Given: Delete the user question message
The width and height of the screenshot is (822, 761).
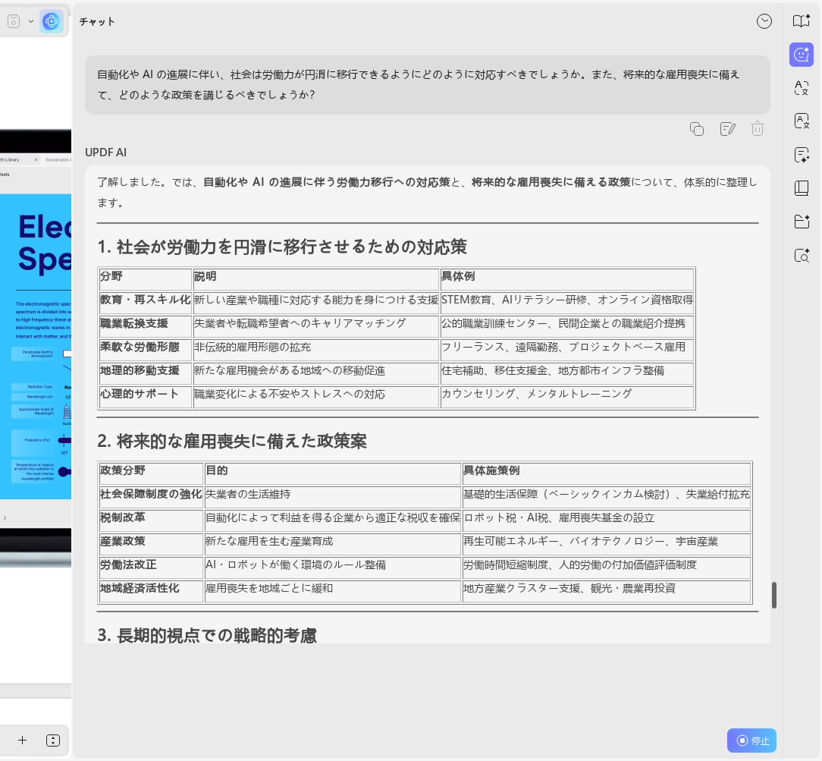Looking at the screenshot, I should click(x=757, y=128).
